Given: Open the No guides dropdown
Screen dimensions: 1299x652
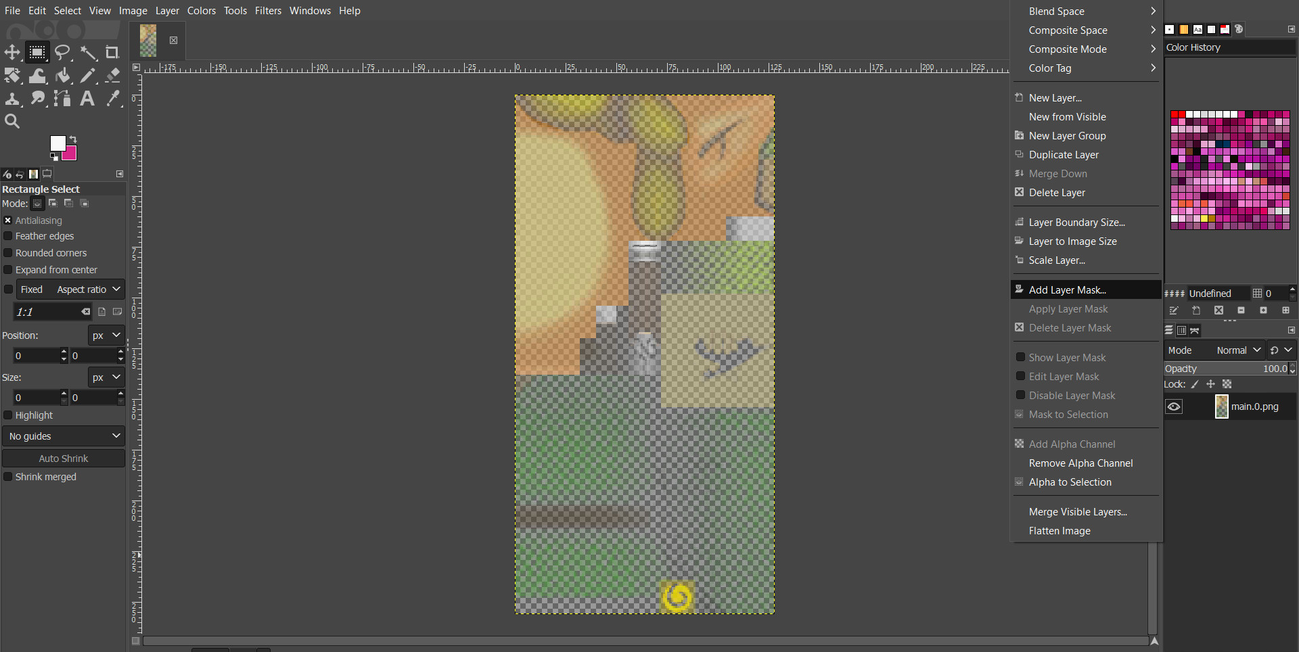Looking at the screenshot, I should [x=63, y=436].
